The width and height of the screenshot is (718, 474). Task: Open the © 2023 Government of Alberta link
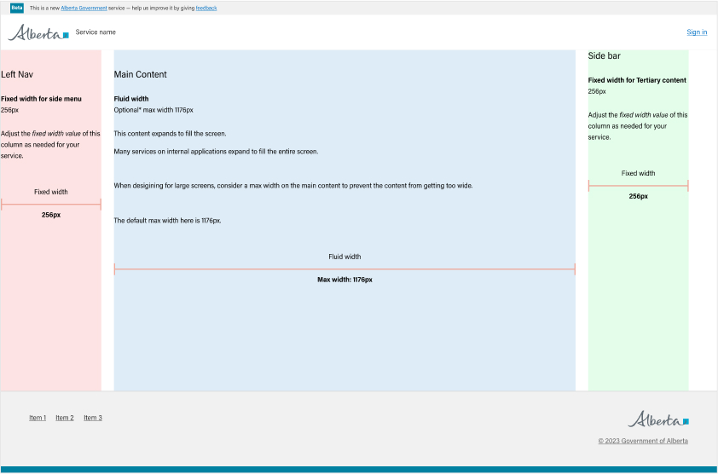(643, 441)
